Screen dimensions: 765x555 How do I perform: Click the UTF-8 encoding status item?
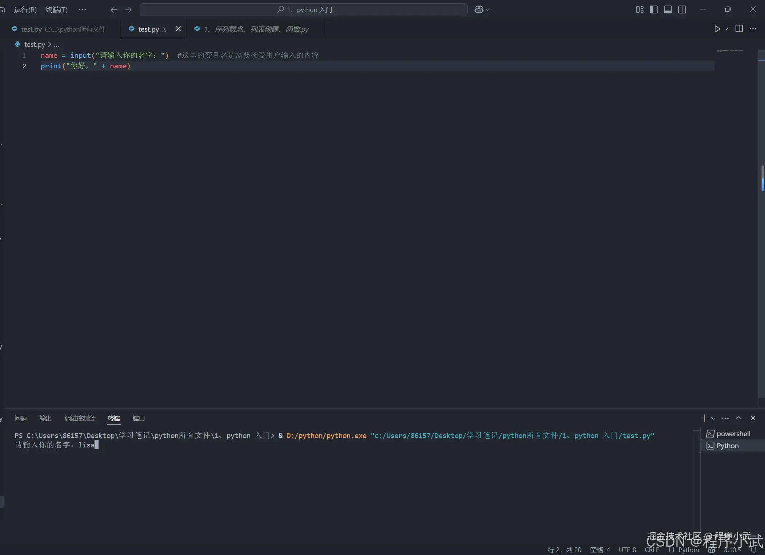point(627,550)
